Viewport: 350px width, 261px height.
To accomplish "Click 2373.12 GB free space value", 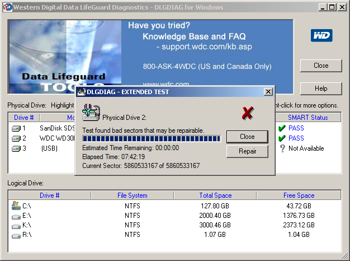I will (299, 225).
